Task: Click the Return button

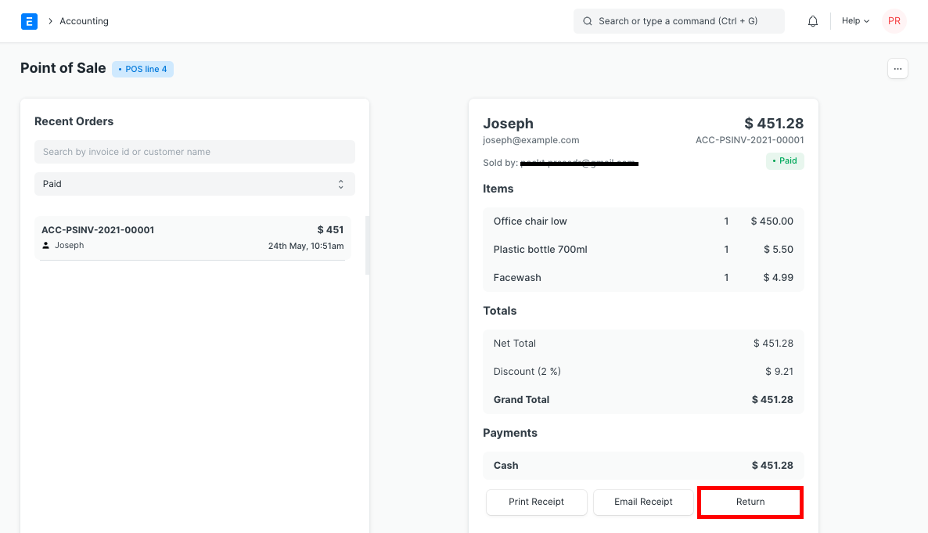Action: point(750,502)
